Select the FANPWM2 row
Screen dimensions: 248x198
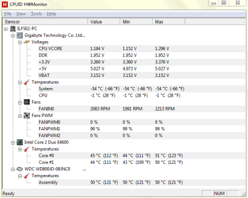[x=142, y=136]
